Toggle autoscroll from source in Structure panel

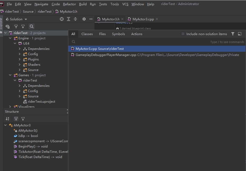coord(23,119)
